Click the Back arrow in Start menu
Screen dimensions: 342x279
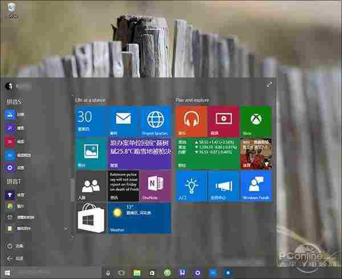click(x=10, y=258)
